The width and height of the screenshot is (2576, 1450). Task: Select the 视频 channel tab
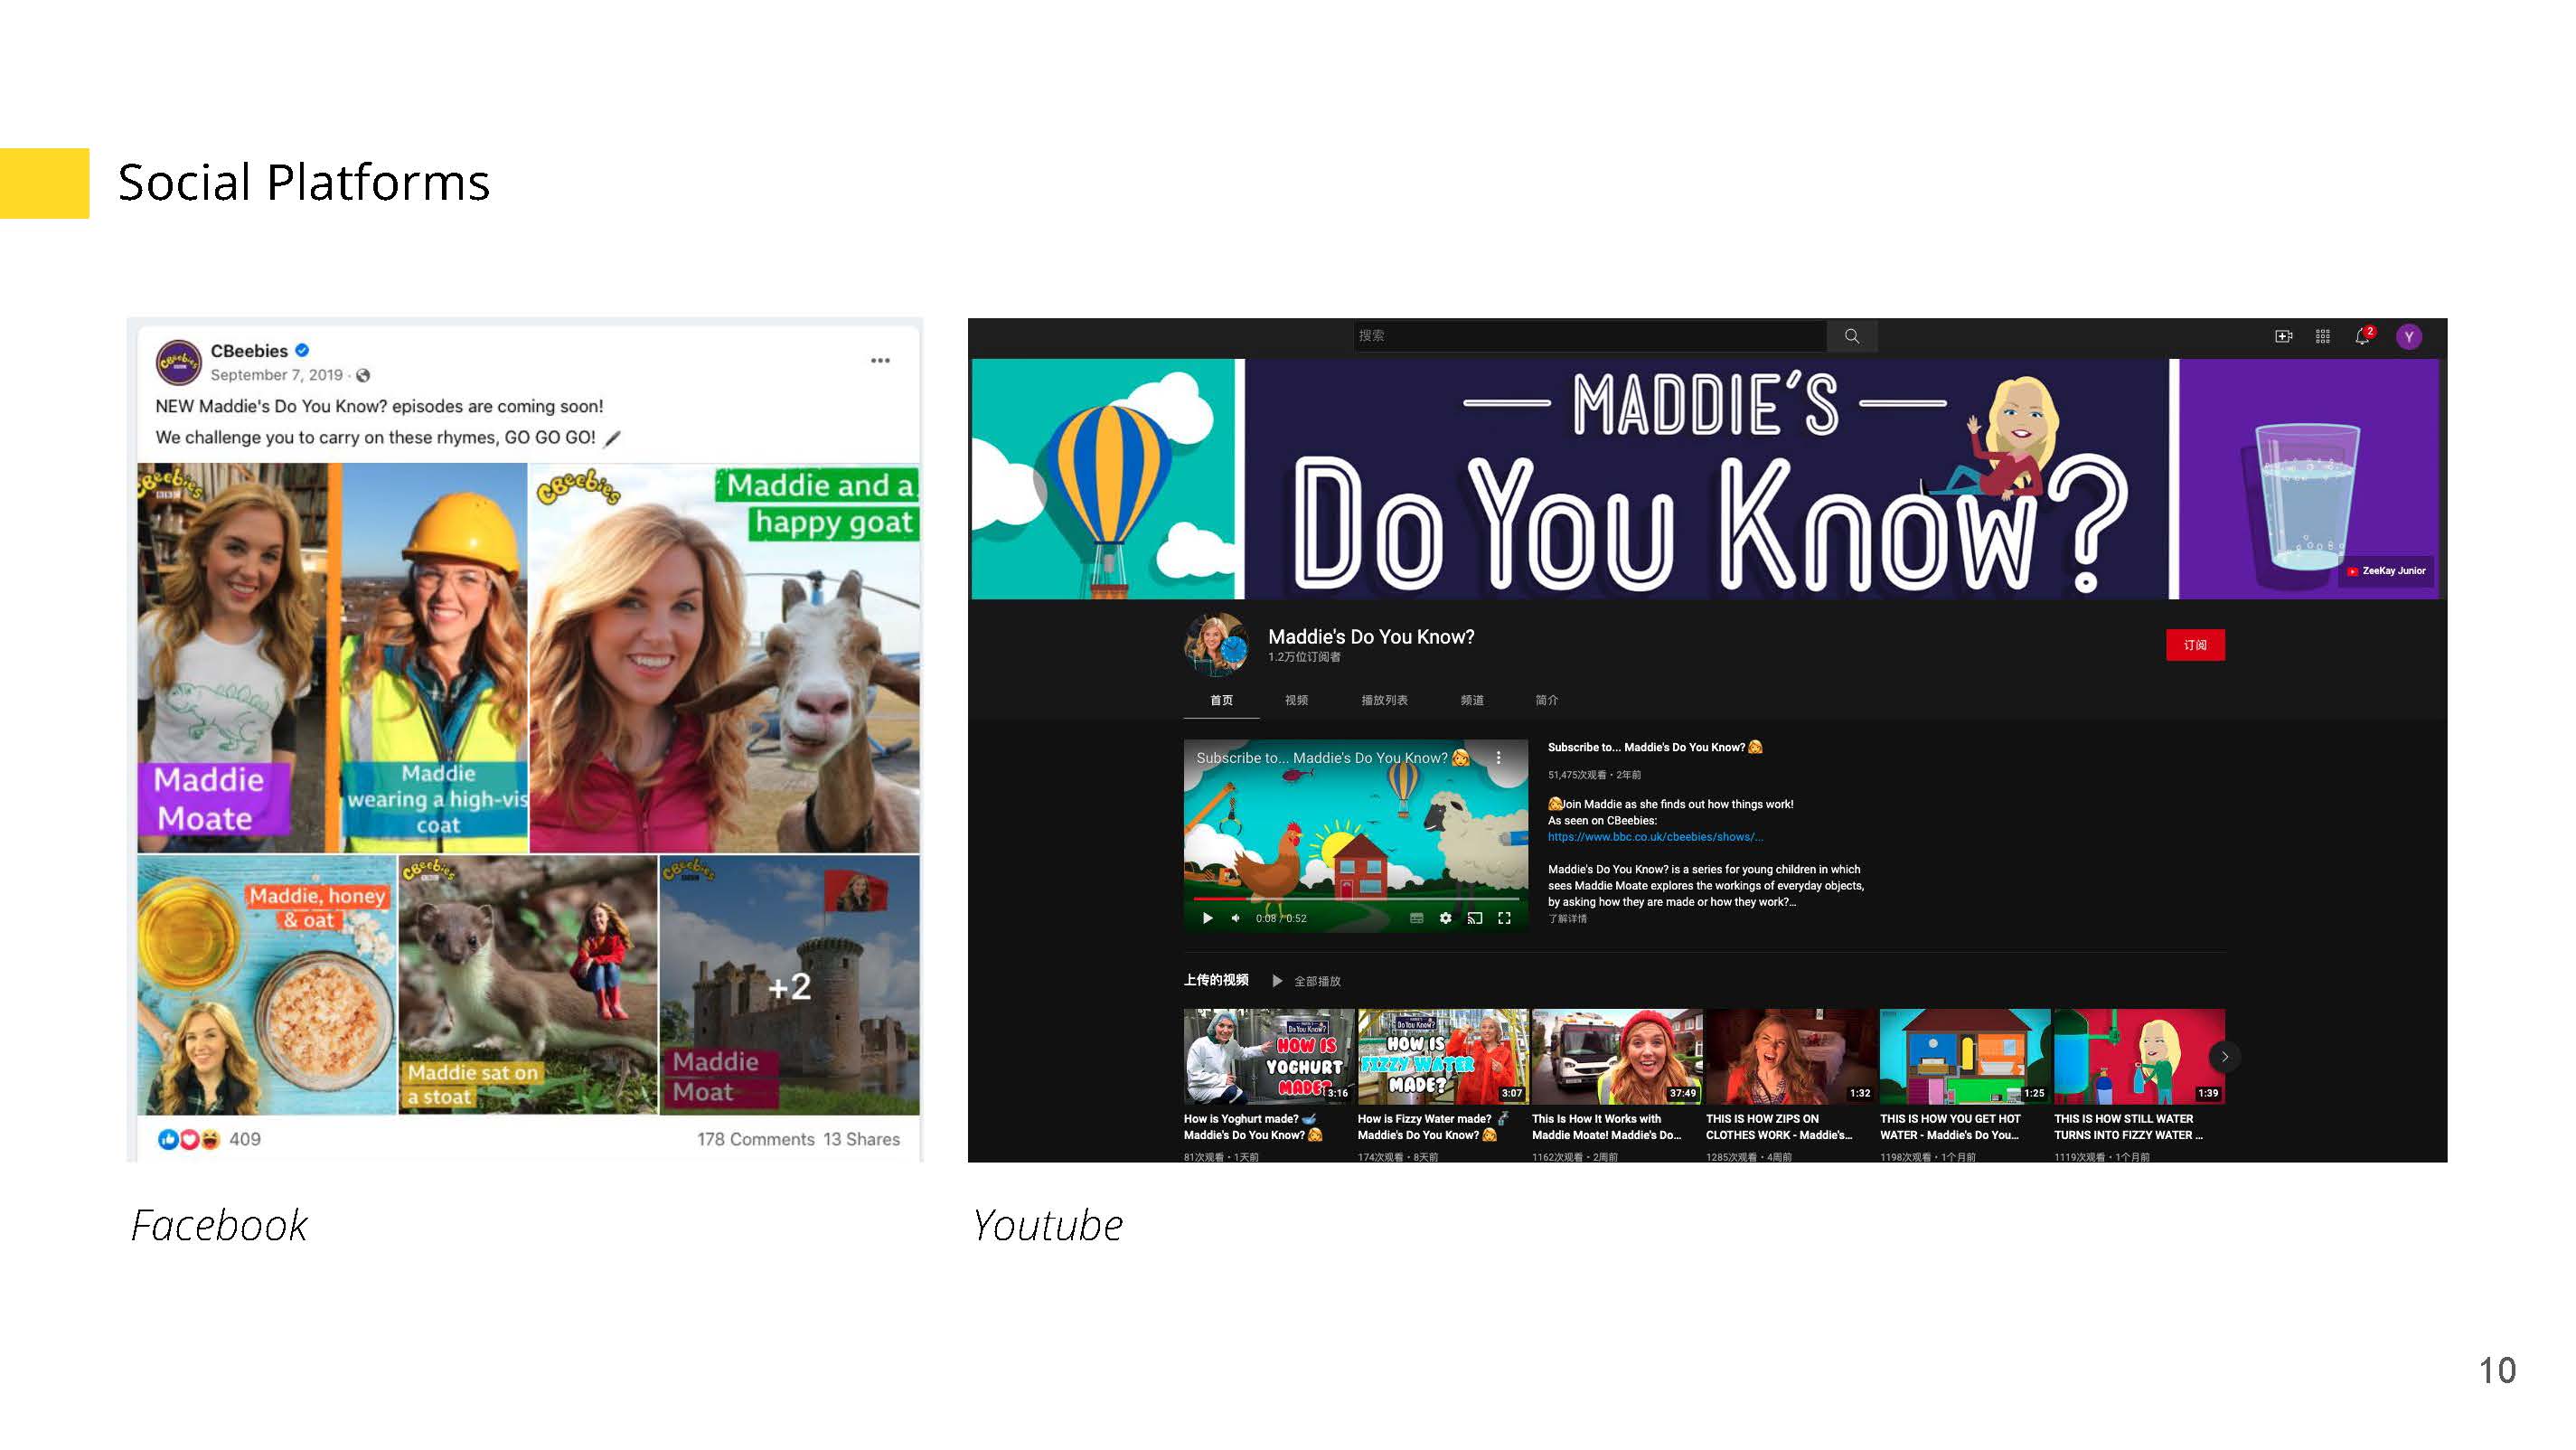(x=1296, y=700)
